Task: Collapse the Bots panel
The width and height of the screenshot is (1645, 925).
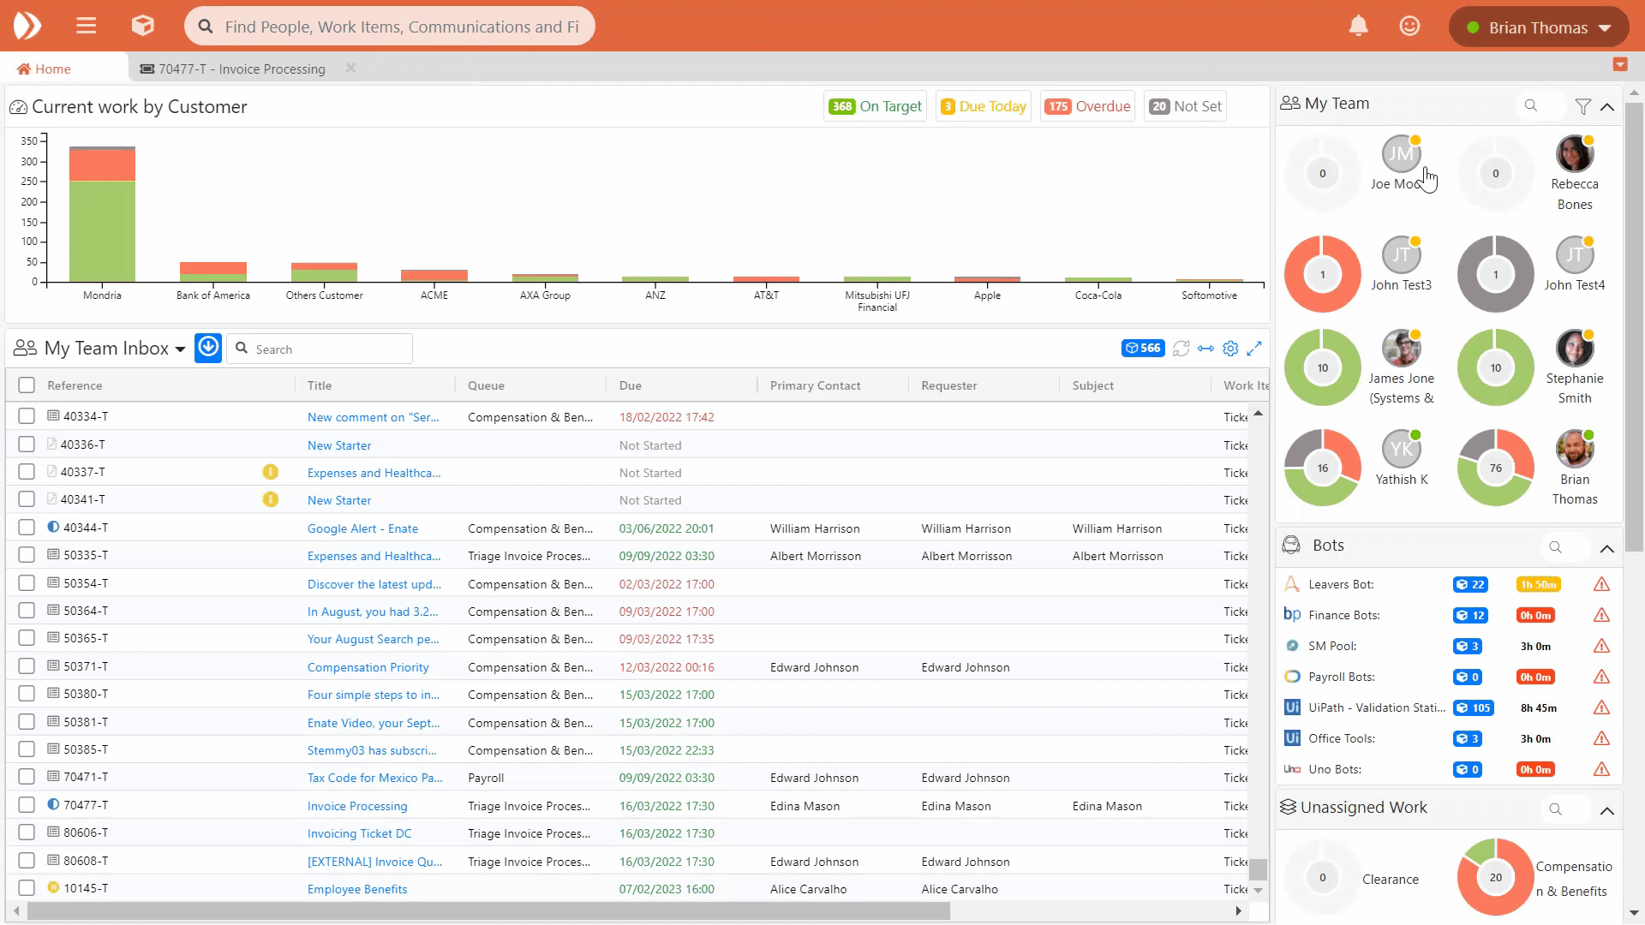Action: click(x=1607, y=548)
